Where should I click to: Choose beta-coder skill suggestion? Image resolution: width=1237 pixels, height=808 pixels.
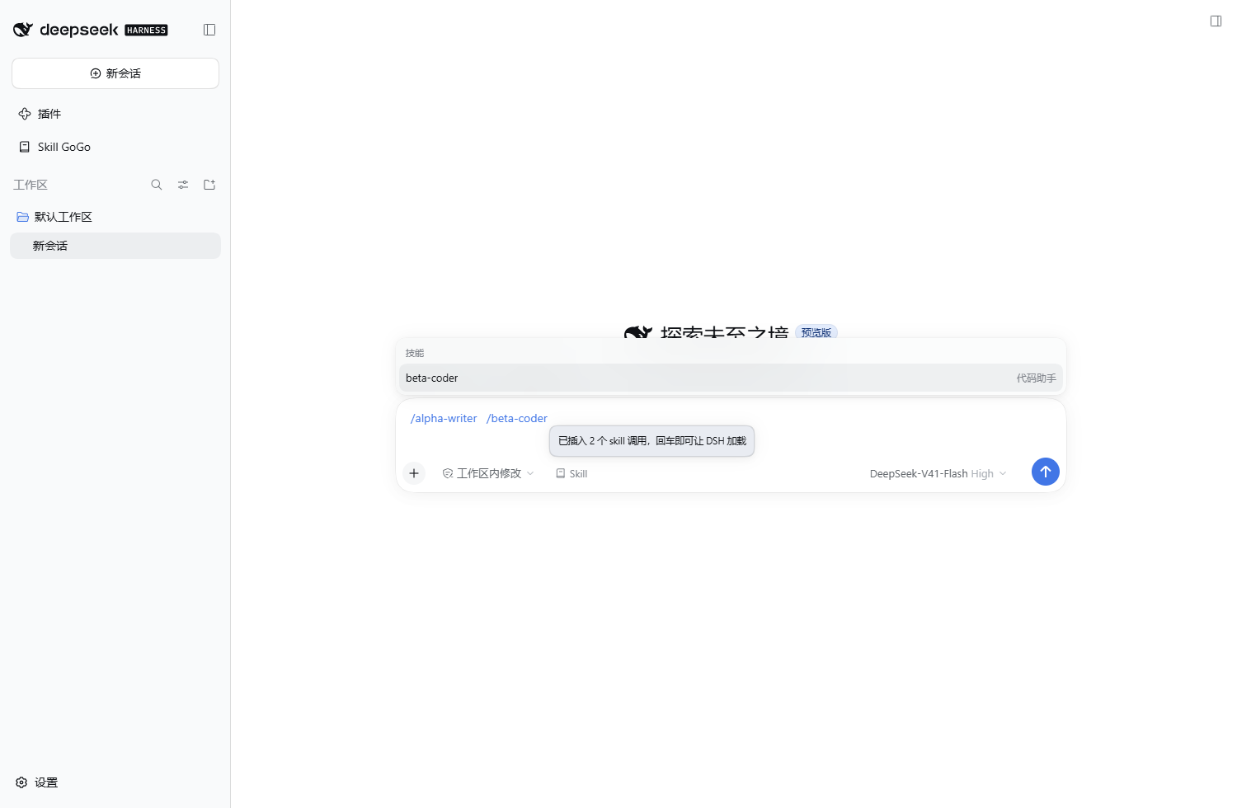[731, 378]
